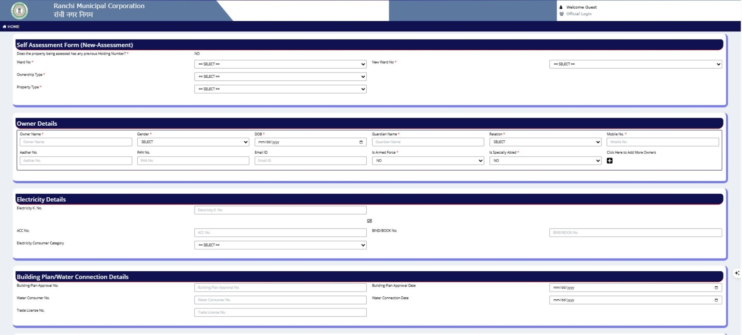Open the New Ward No dropdown
742x335 pixels.
tap(636, 64)
